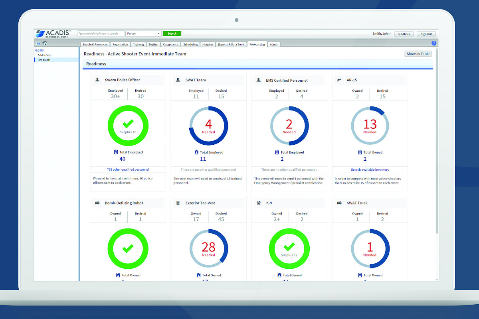The height and width of the screenshot is (319, 479).
Task: Open the Goals section in the sidebar
Action: [39, 50]
